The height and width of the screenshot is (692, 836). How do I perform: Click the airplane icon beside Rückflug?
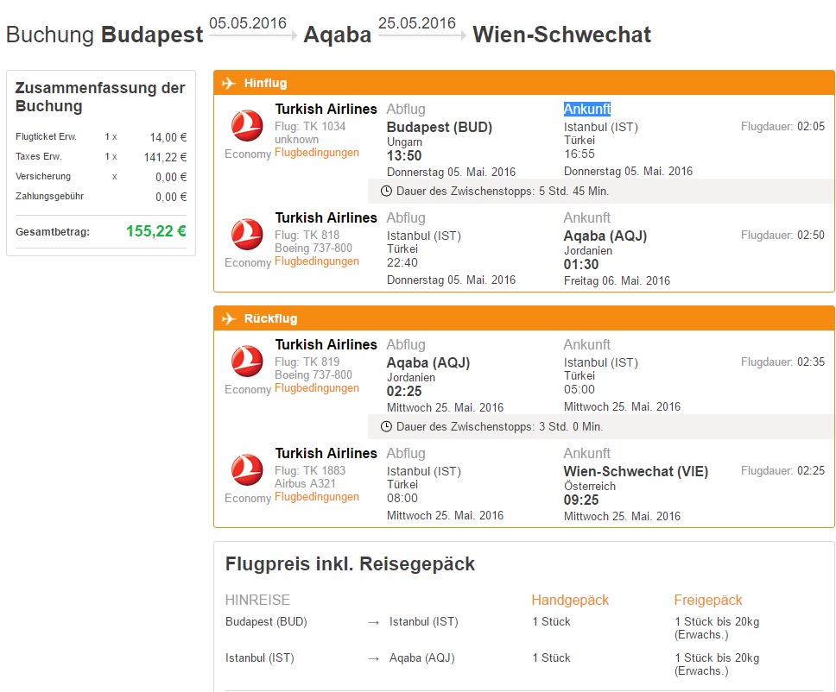[x=229, y=318]
